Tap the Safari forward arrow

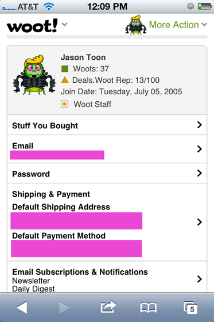[x=64, y=307]
